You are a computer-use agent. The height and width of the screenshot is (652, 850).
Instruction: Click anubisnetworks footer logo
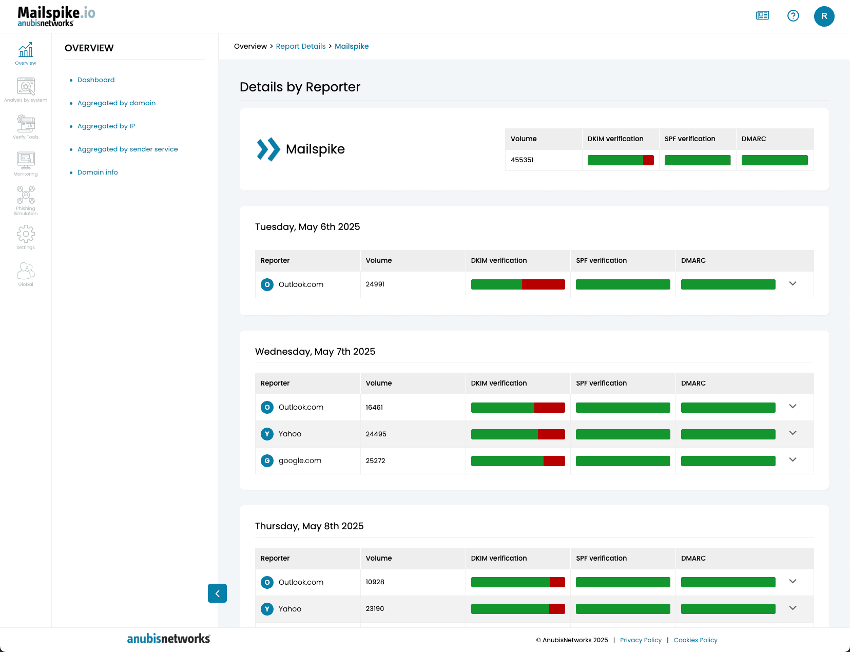point(168,639)
